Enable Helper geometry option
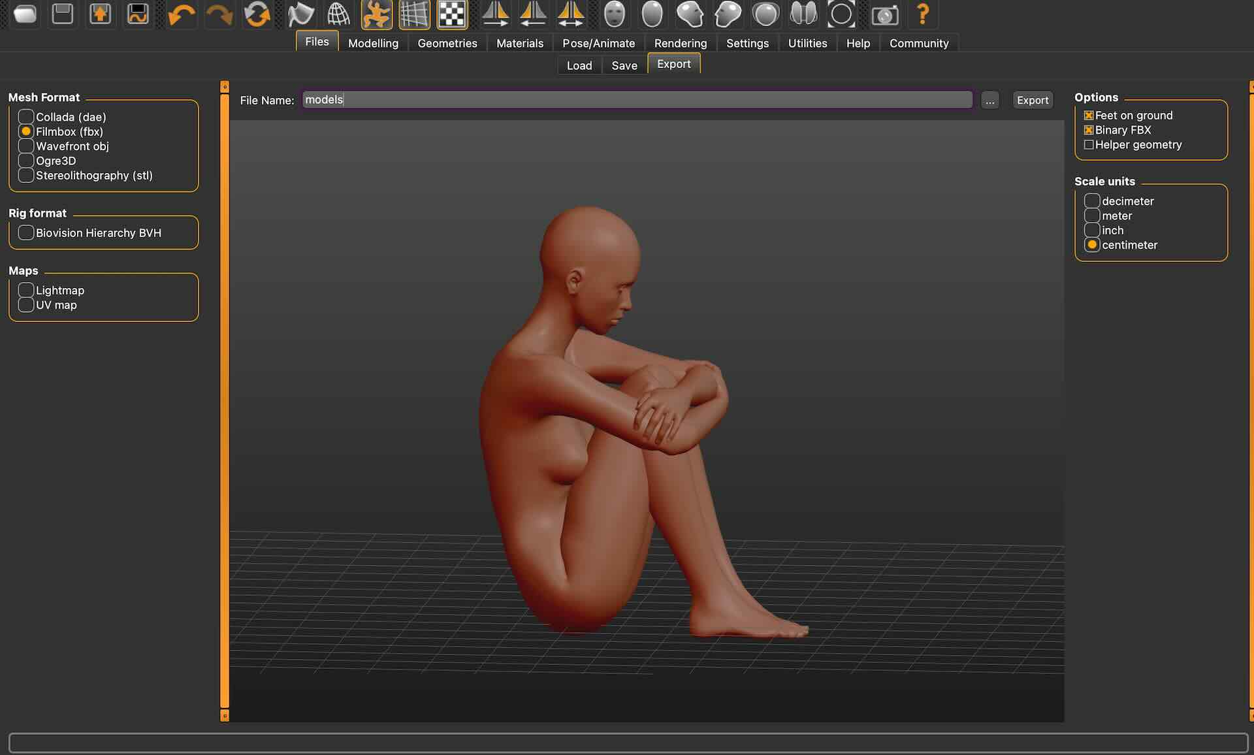Image resolution: width=1254 pixels, height=755 pixels. pyautogui.click(x=1089, y=145)
